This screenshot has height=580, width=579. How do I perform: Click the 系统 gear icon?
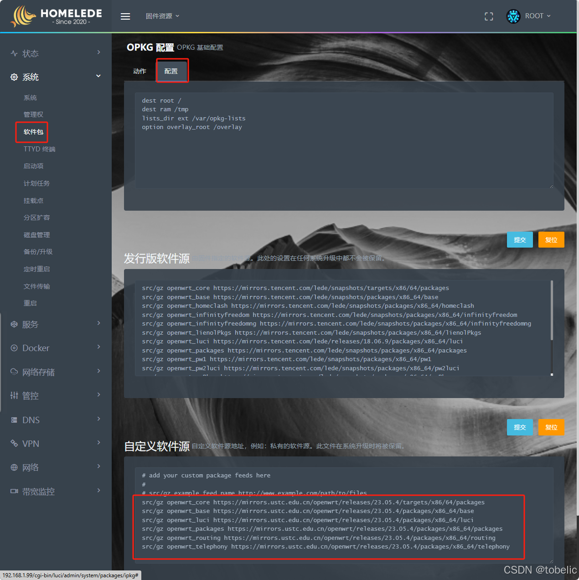click(x=14, y=77)
